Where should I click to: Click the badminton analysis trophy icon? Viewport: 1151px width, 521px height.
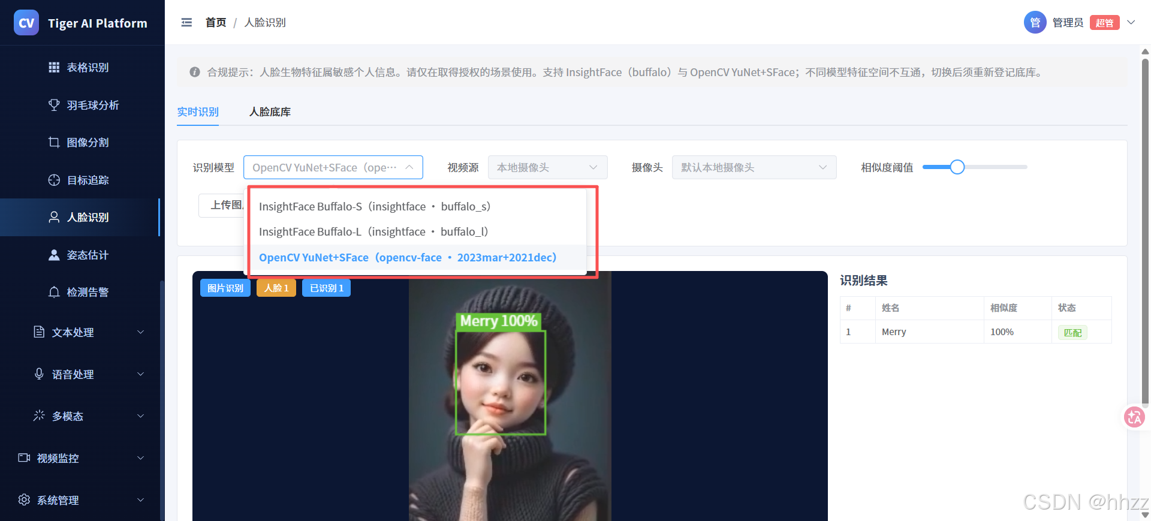point(54,105)
